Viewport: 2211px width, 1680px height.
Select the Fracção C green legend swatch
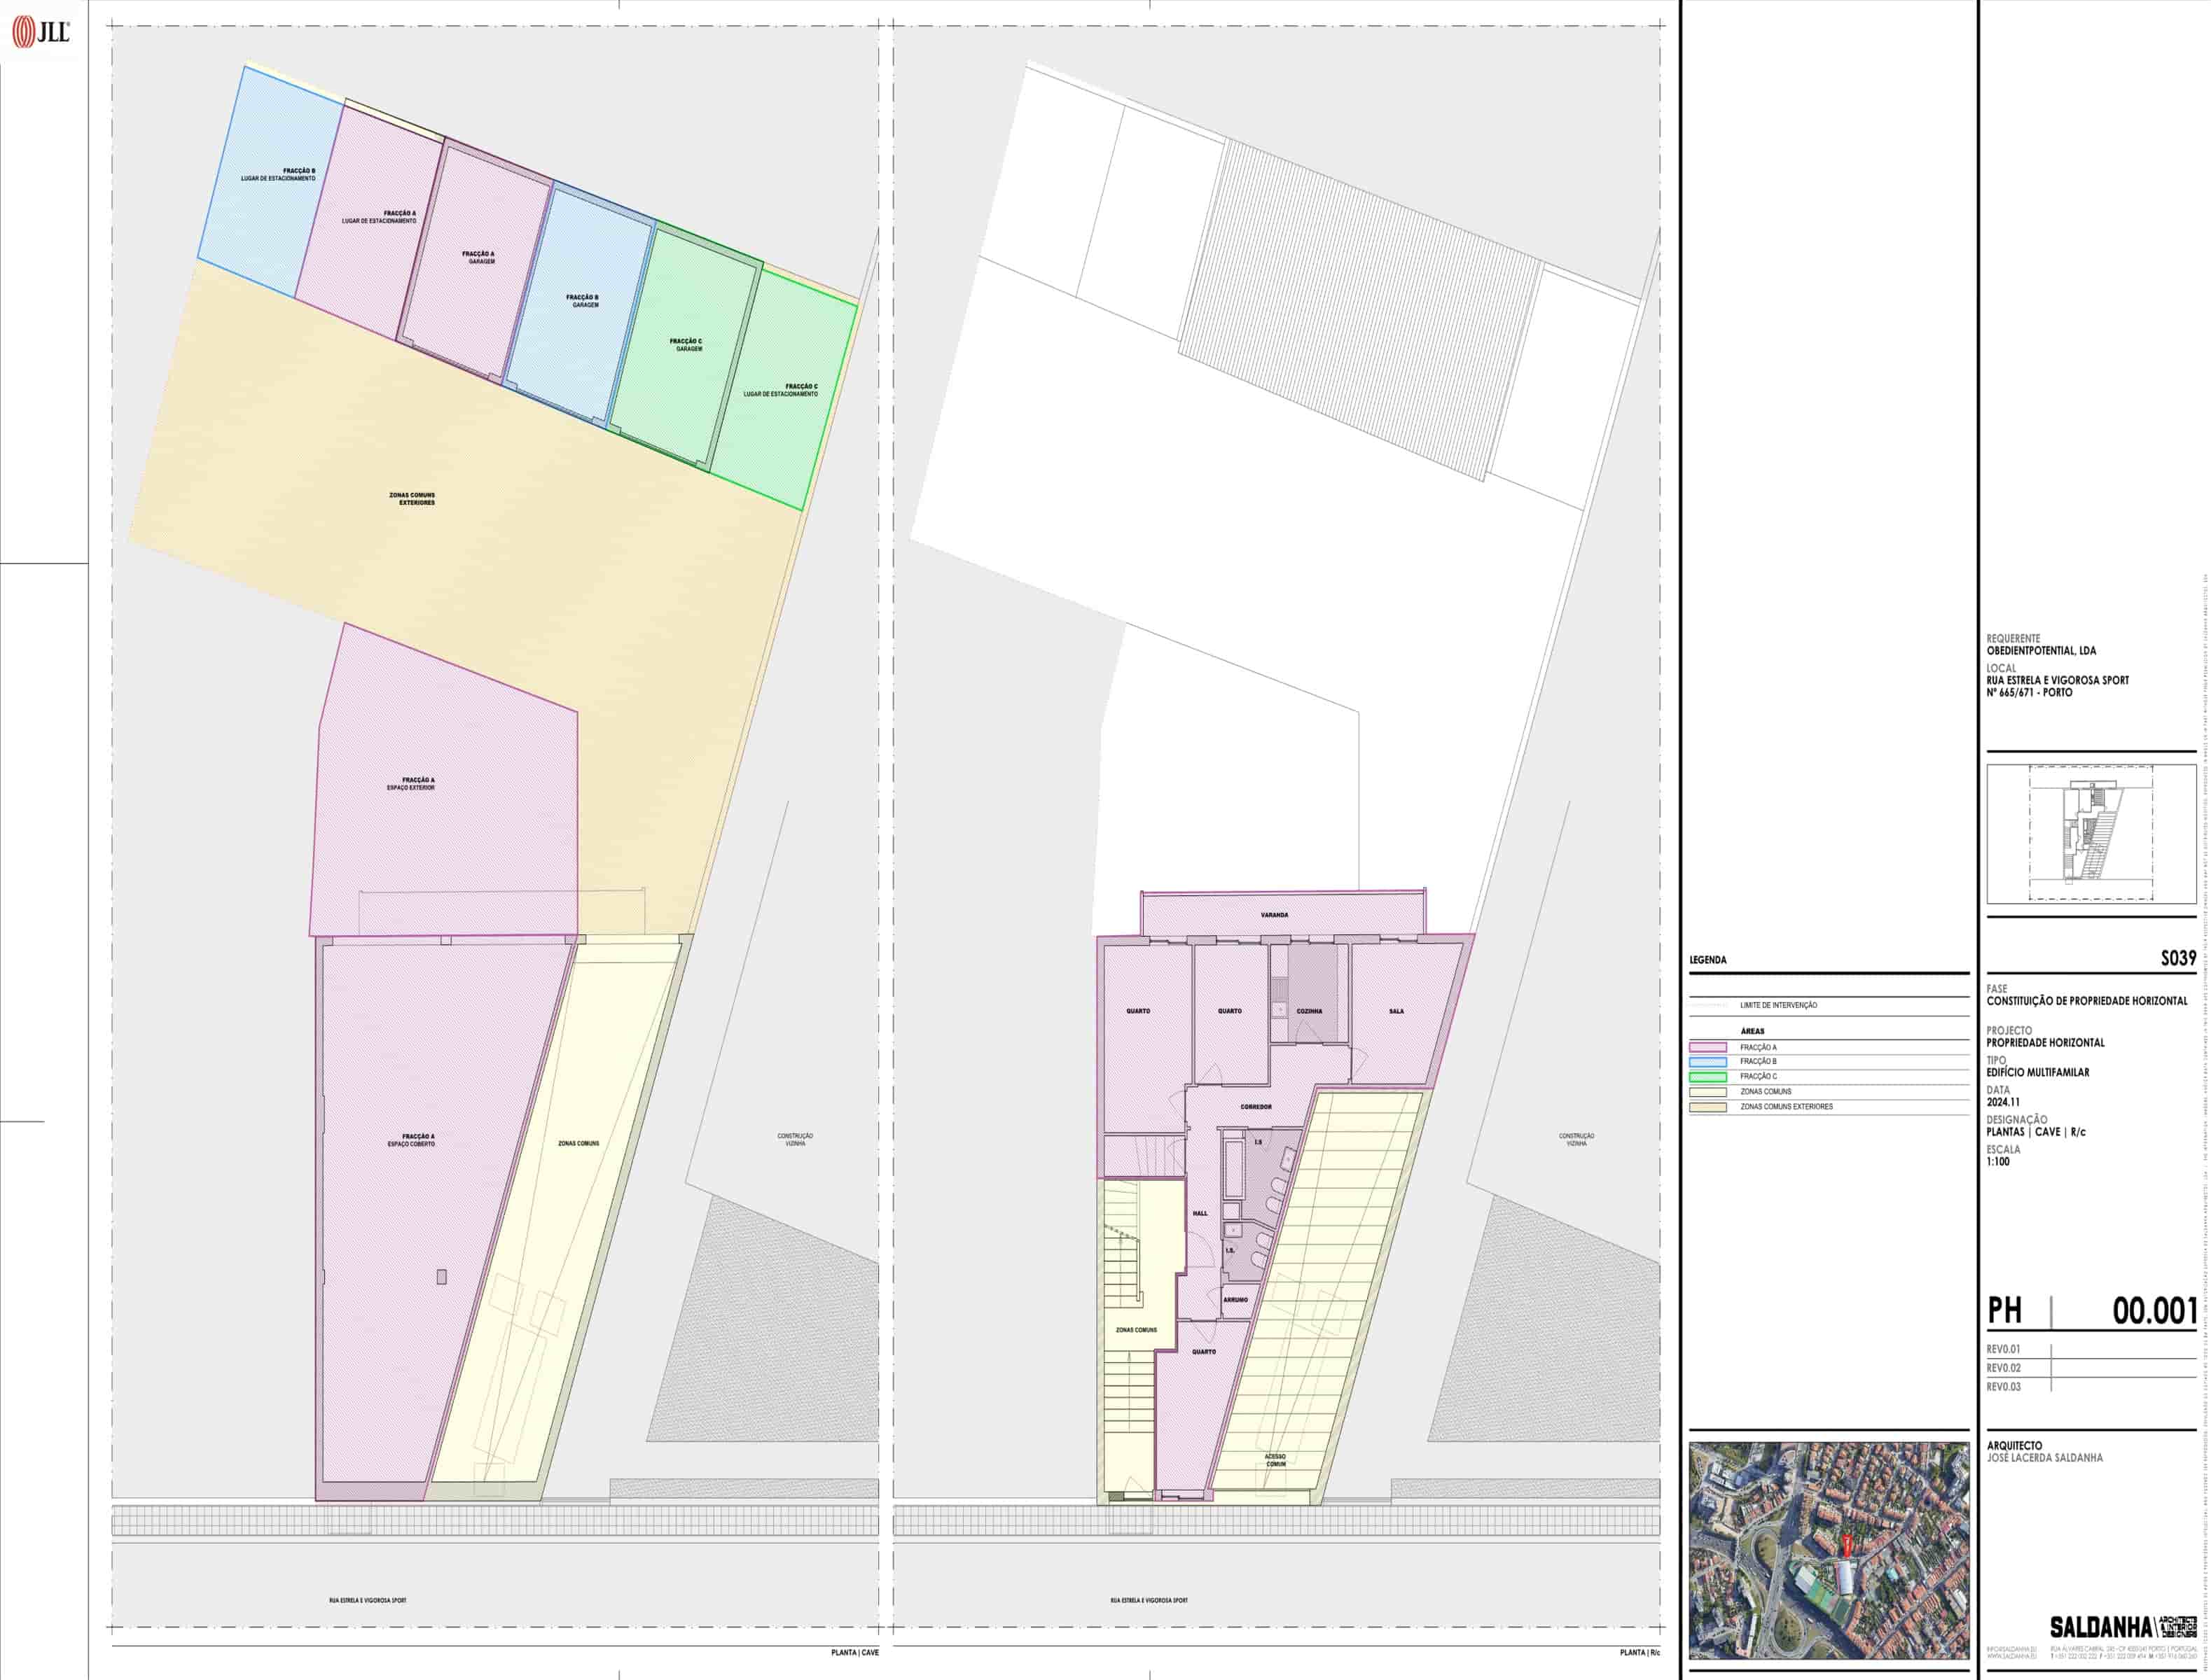click(1707, 1077)
